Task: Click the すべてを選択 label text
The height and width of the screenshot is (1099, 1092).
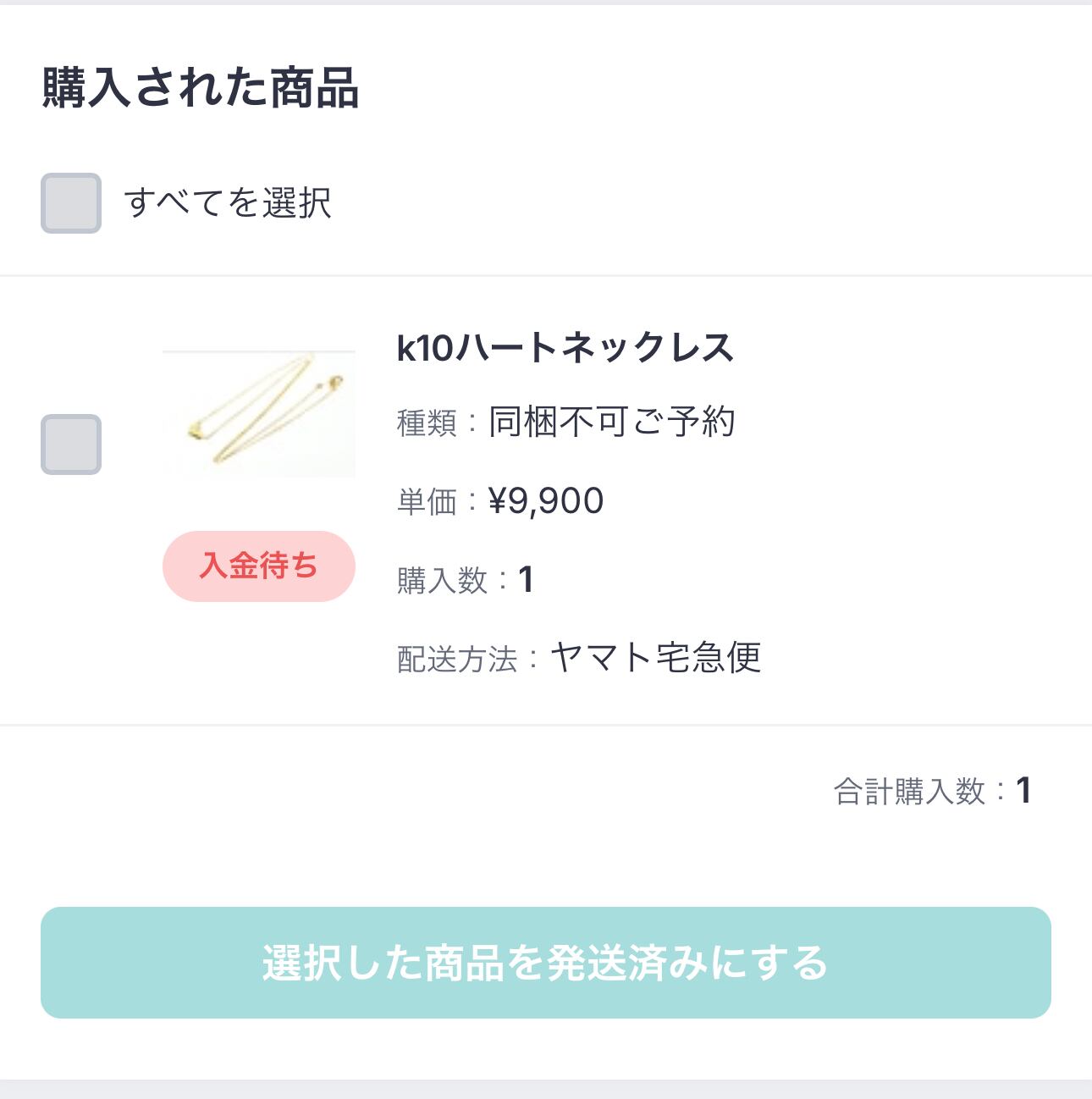Action: (227, 203)
